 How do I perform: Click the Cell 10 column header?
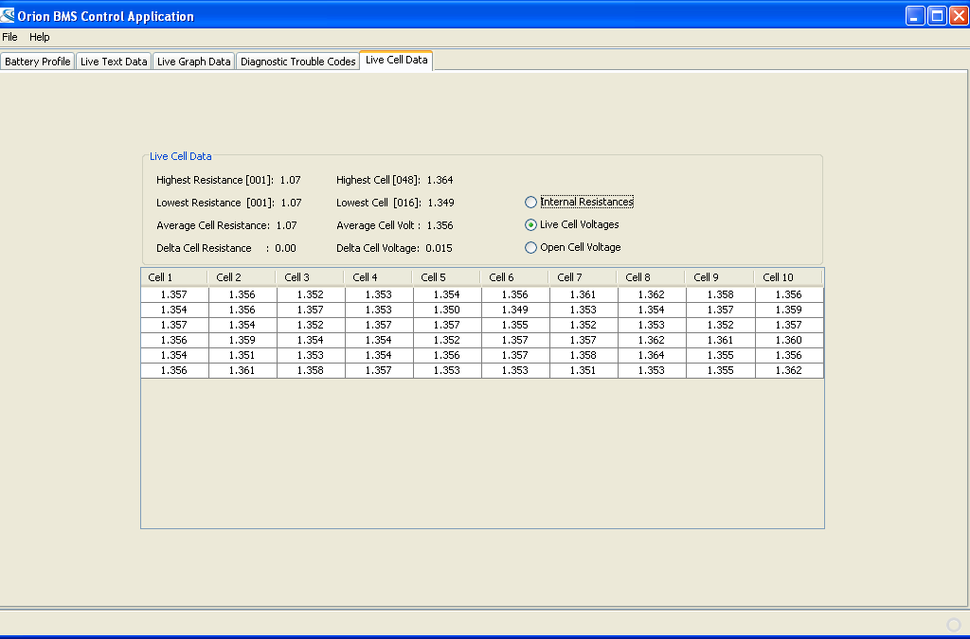788,277
